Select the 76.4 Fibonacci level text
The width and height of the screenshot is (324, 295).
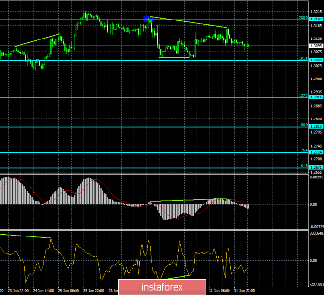pyautogui.click(x=304, y=150)
